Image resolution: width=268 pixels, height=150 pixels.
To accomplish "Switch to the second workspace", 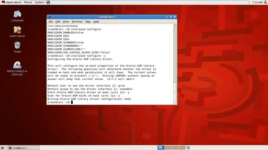I will click(x=168, y=147).
